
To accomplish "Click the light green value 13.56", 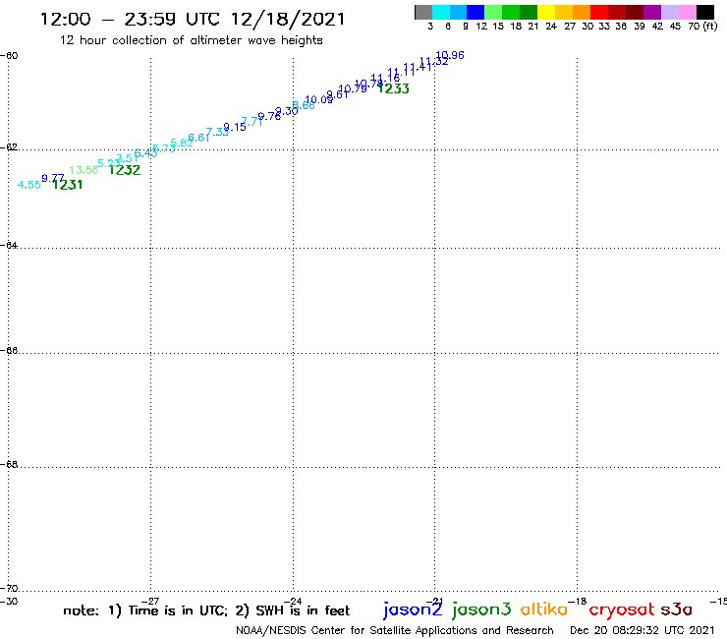I will (84, 170).
